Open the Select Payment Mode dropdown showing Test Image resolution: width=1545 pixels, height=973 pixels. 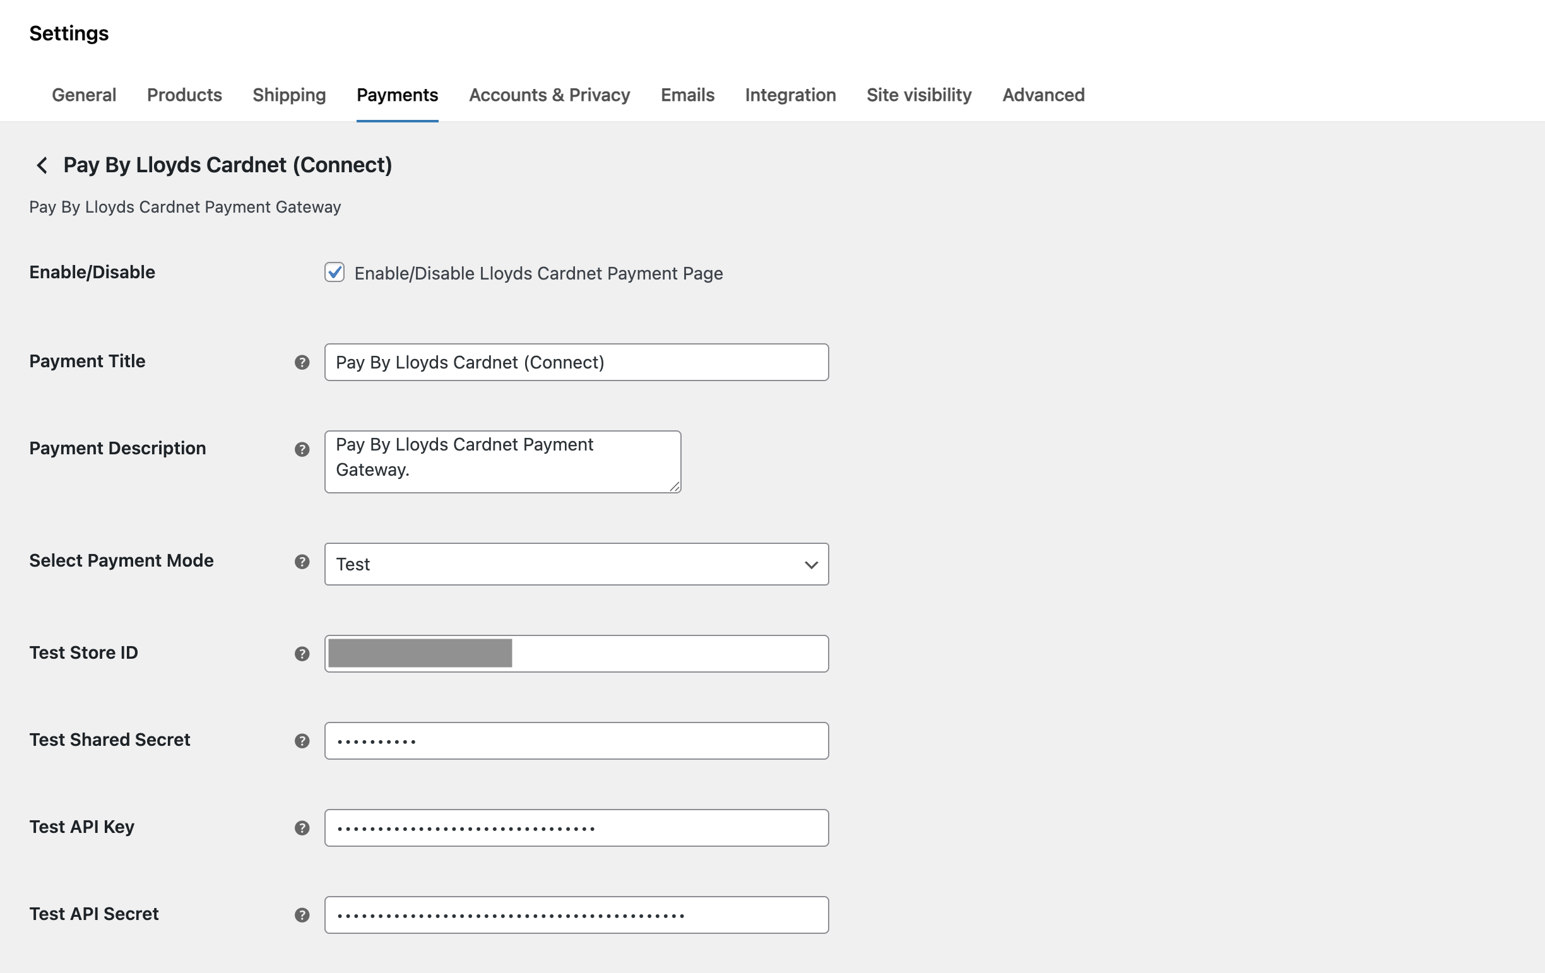click(576, 565)
